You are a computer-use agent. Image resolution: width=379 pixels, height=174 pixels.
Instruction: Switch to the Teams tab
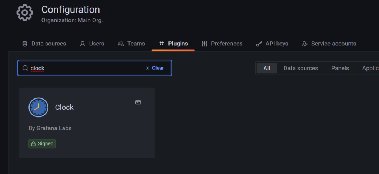pyautogui.click(x=131, y=43)
